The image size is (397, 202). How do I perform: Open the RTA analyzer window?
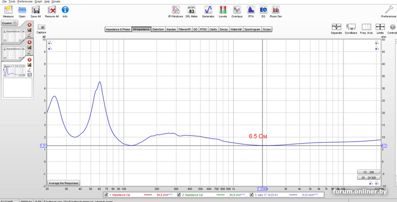[x=251, y=10]
